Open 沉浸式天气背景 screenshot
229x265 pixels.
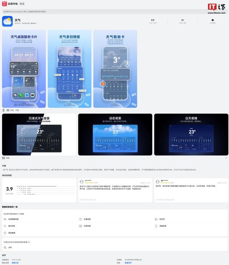39,135
